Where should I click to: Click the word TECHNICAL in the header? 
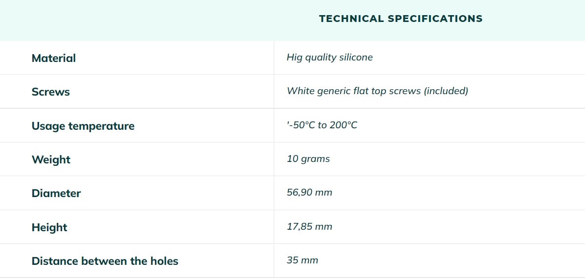click(x=351, y=19)
